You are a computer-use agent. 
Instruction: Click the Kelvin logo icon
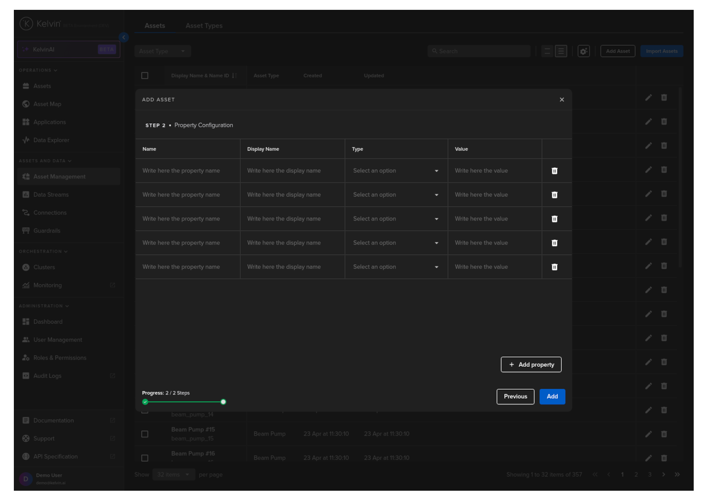point(26,24)
